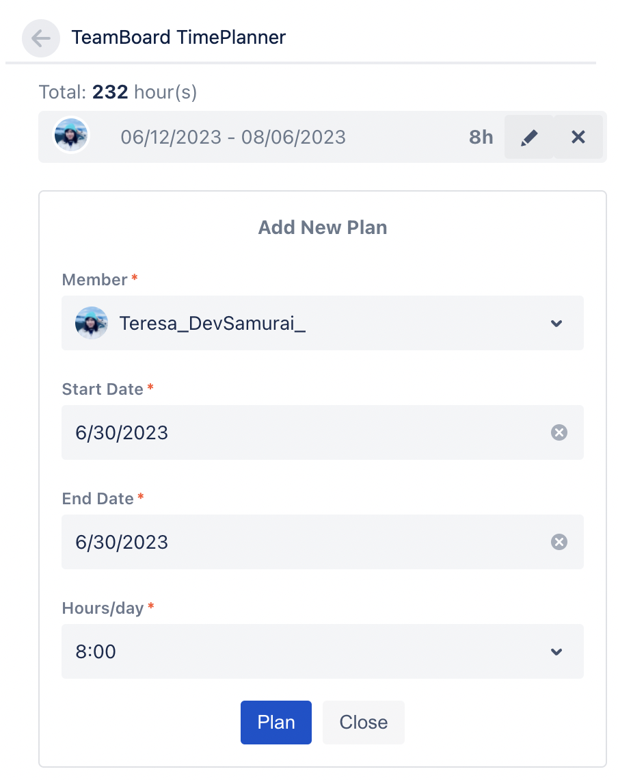618x780 pixels.
Task: Clear the End Date value
Action: tap(559, 542)
